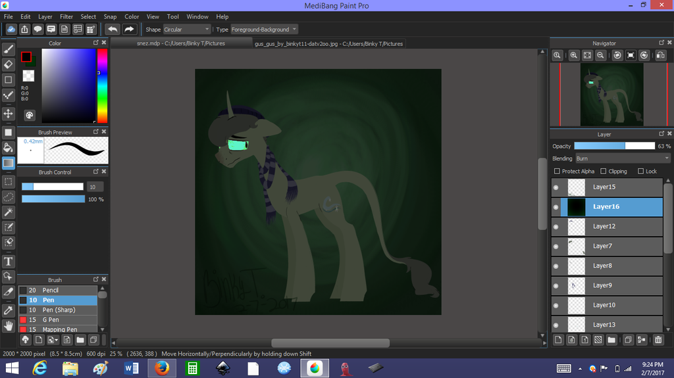Click the Undo arrow

pos(113,29)
